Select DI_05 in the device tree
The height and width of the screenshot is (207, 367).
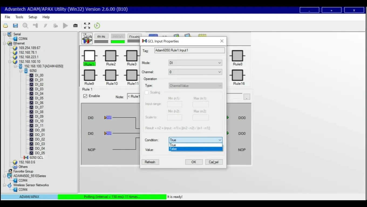[39, 98]
